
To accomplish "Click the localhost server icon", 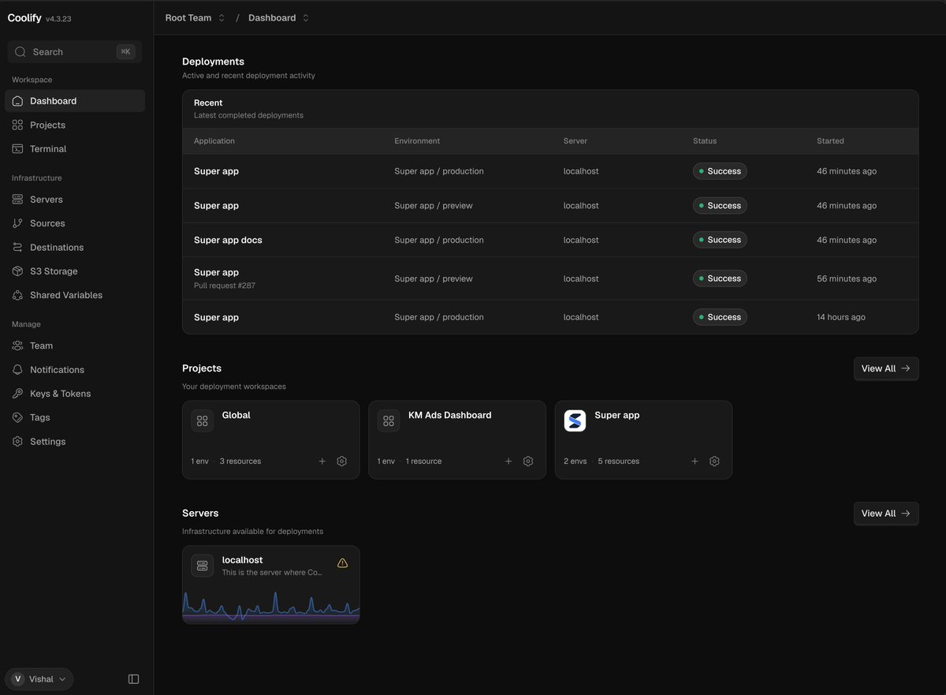I will point(203,566).
